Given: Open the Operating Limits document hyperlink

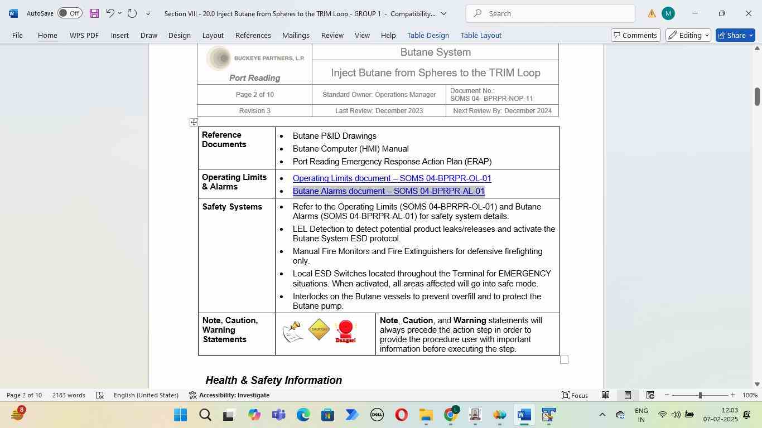Looking at the screenshot, I should (392, 178).
